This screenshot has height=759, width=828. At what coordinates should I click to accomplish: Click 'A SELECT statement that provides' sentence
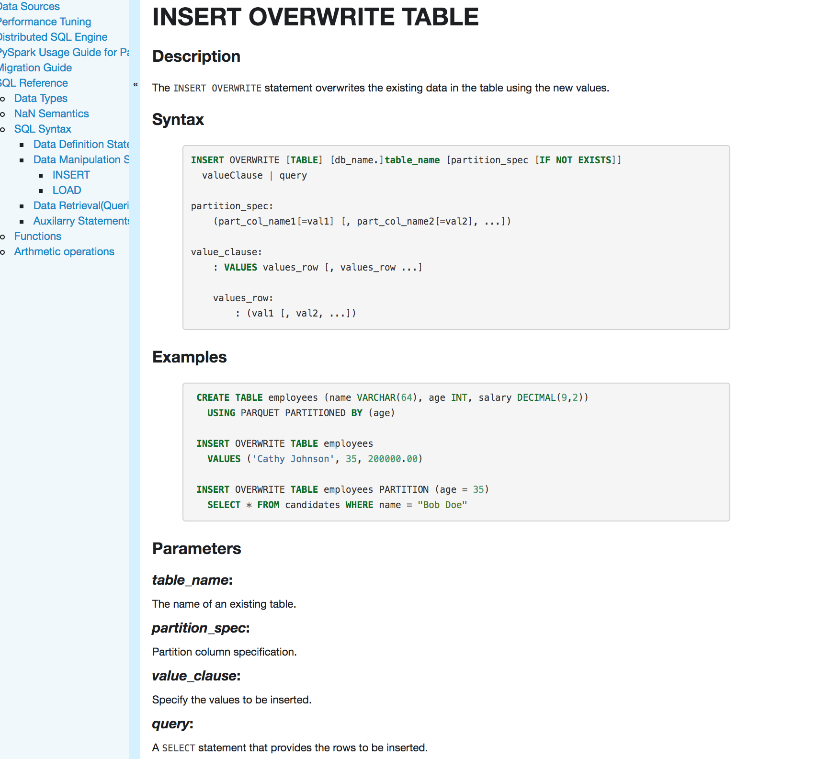[290, 748]
